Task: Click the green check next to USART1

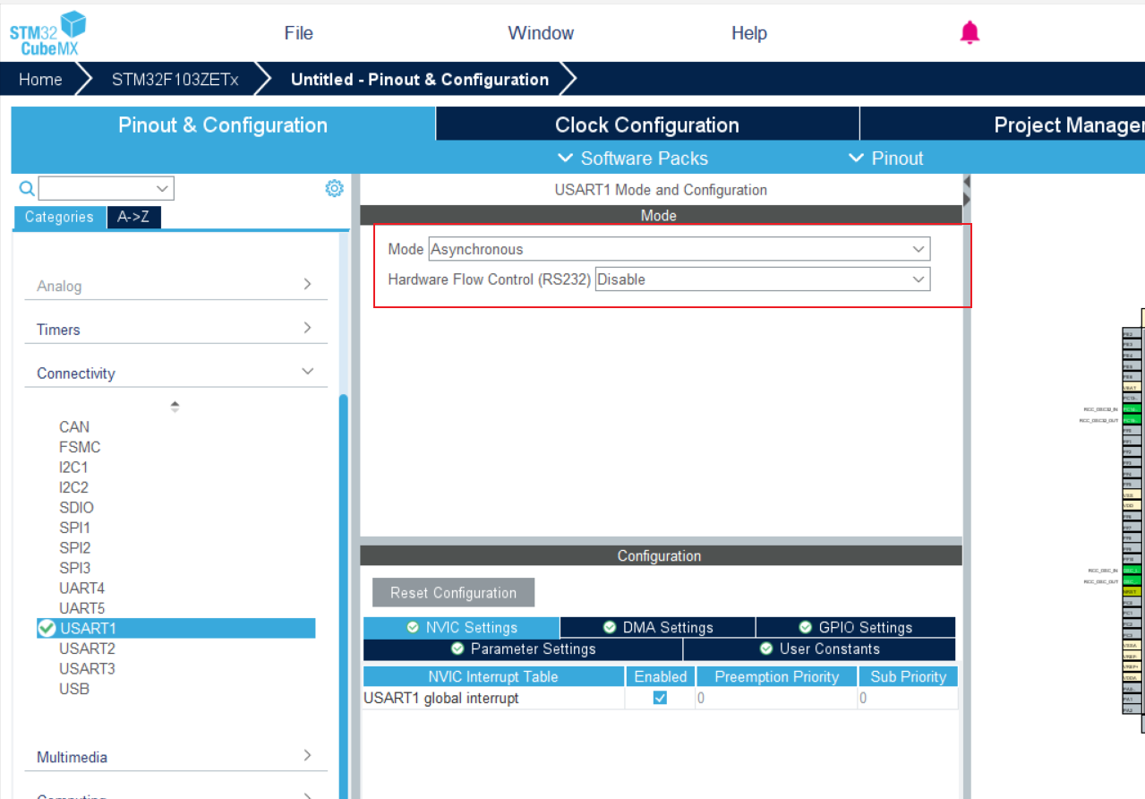Action: [47, 629]
